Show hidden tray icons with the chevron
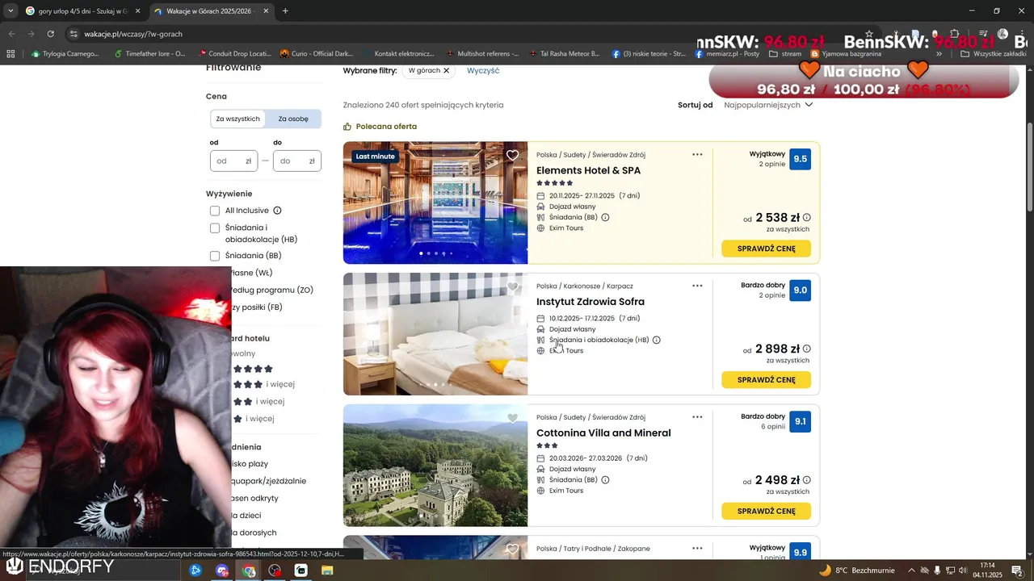This screenshot has height=581, width=1034. click(911, 571)
